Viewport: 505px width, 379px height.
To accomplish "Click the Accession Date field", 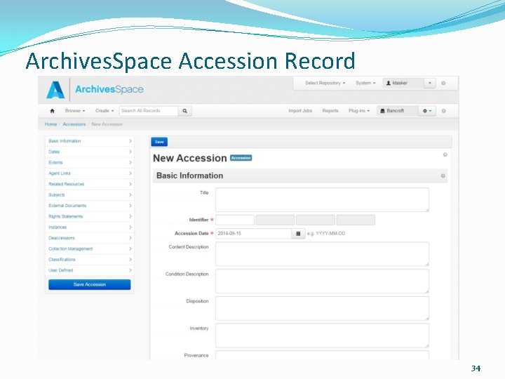I will (x=253, y=234).
